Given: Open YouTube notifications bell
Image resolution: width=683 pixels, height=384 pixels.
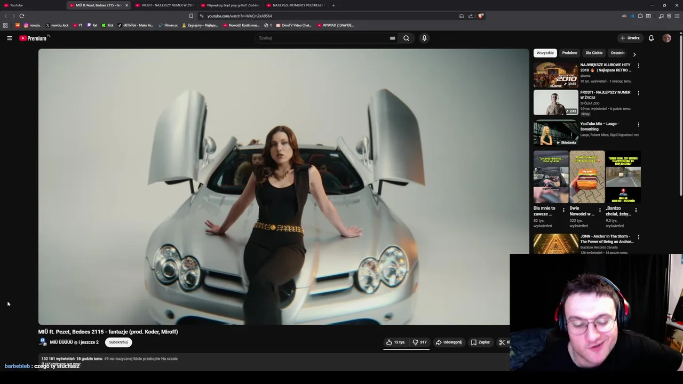Looking at the screenshot, I should [651, 38].
